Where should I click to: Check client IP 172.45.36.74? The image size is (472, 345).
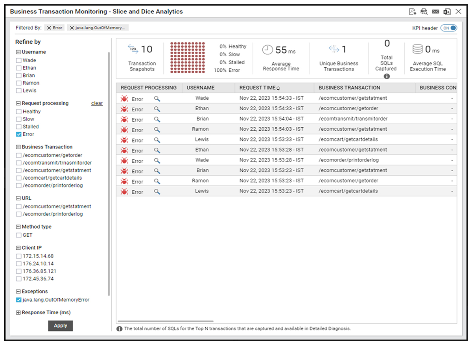click(x=18, y=279)
